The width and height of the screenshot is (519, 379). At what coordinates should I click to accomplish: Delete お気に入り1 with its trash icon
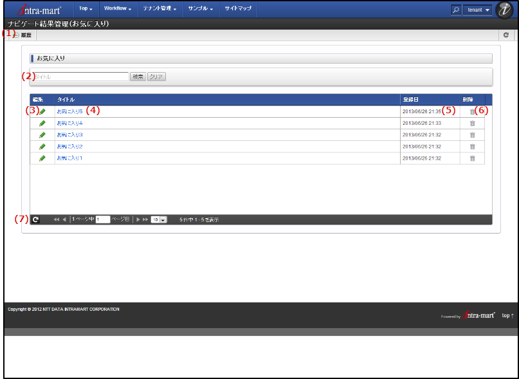472,158
